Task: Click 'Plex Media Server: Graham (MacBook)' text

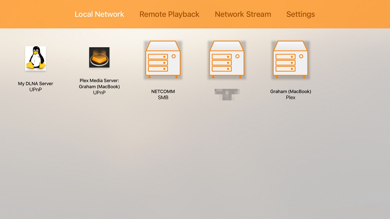Action: click(x=99, y=84)
